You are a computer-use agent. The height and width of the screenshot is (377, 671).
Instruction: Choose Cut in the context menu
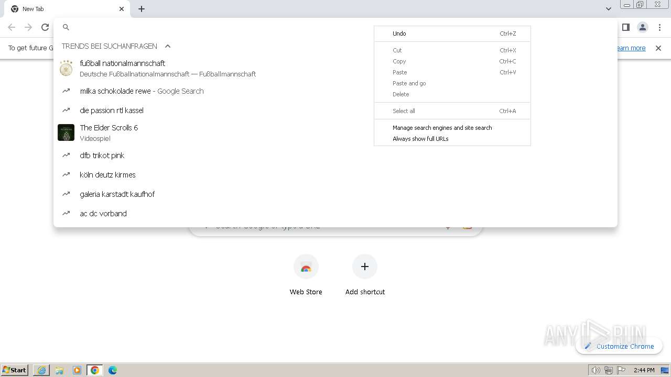[x=452, y=50]
